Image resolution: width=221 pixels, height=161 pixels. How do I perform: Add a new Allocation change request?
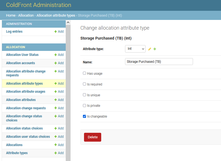[59, 108]
